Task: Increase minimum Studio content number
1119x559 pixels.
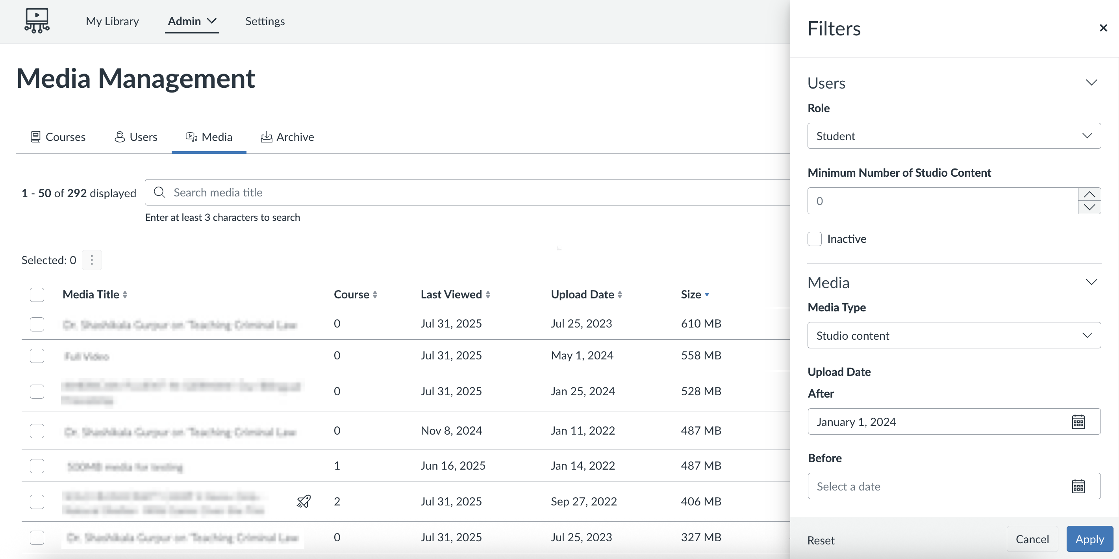Action: (x=1089, y=194)
